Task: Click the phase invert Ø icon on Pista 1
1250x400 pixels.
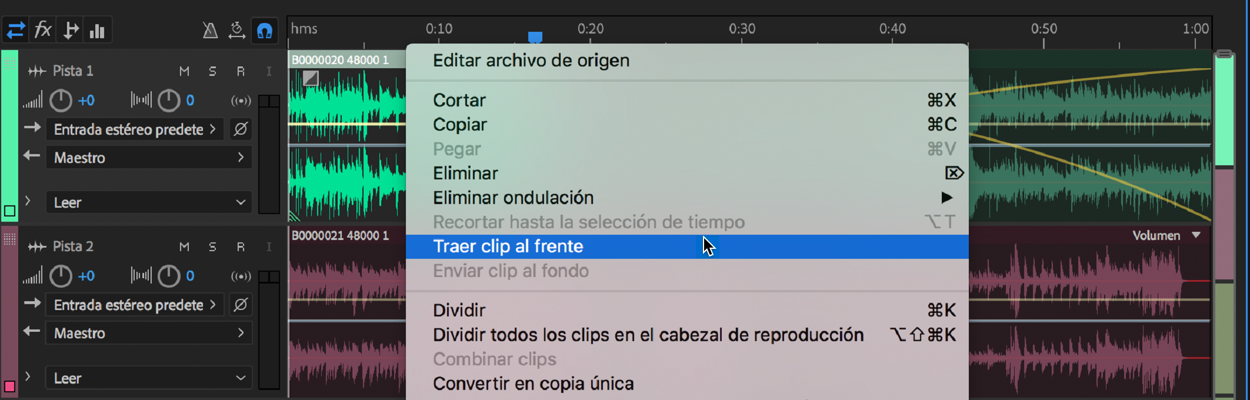Action: pos(240,129)
